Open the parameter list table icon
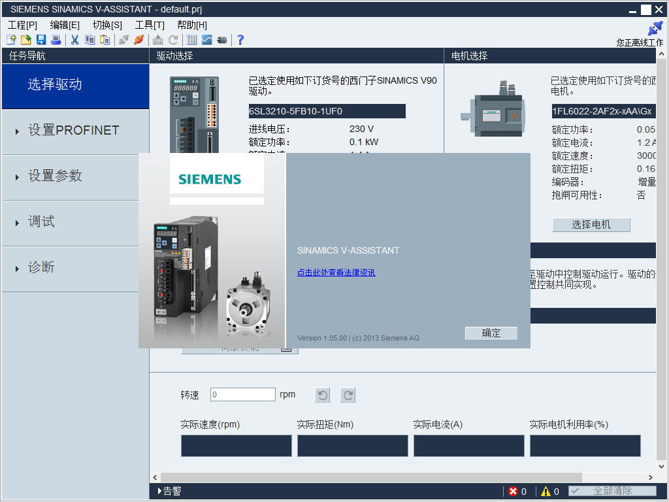Screen dimensions: 669x502 pyautogui.click(x=191, y=40)
